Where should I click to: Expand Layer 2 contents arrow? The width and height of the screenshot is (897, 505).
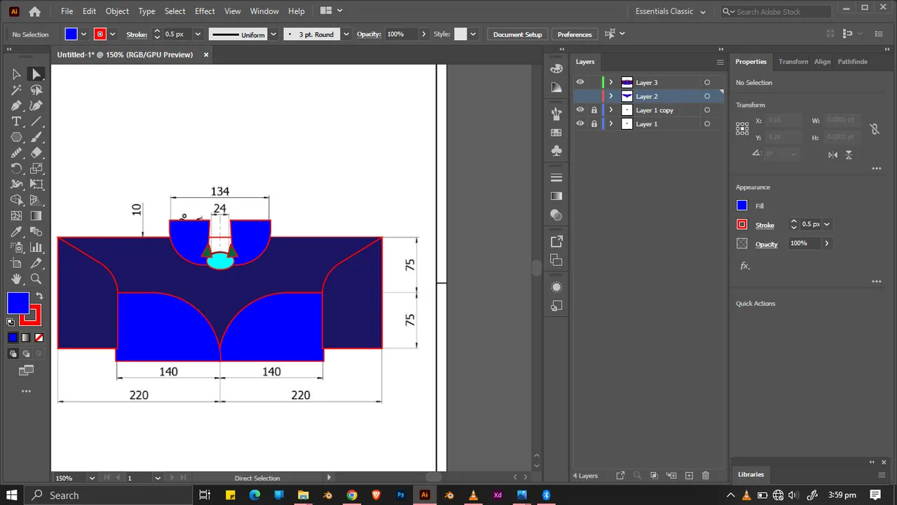point(610,96)
